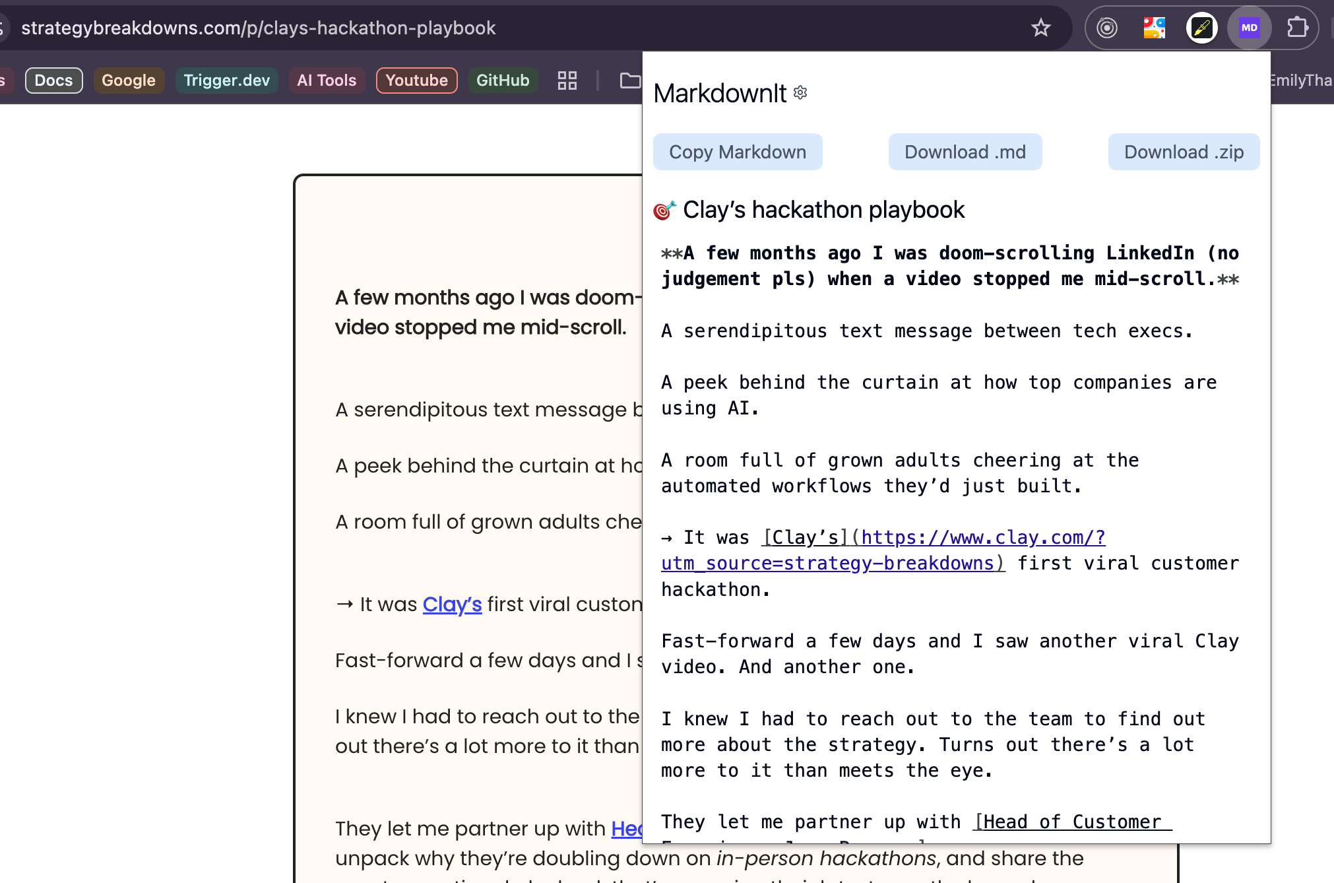Open the Chrome extensions puzzle icon
Image resolution: width=1334 pixels, height=883 pixels.
coord(1296,28)
